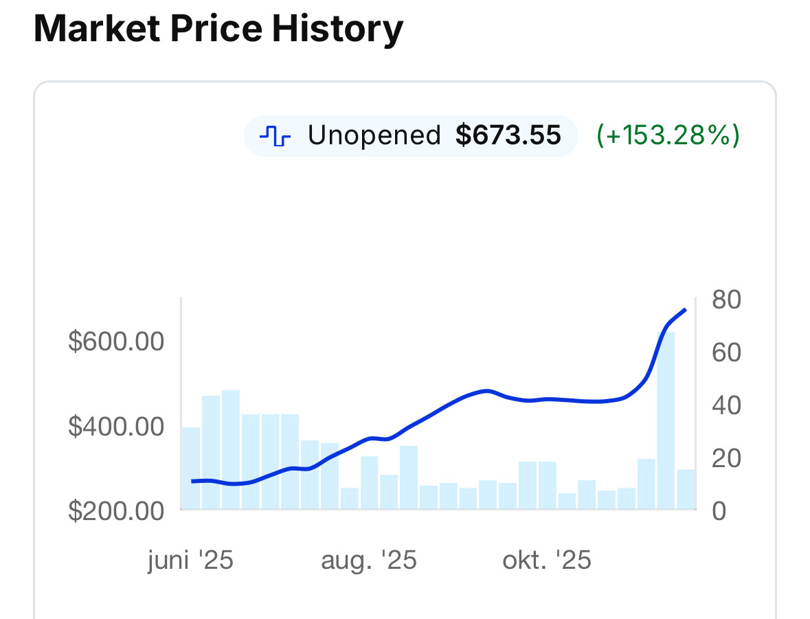Click the 20 volume axis label
Screen dimensions: 810x619
pos(726,458)
